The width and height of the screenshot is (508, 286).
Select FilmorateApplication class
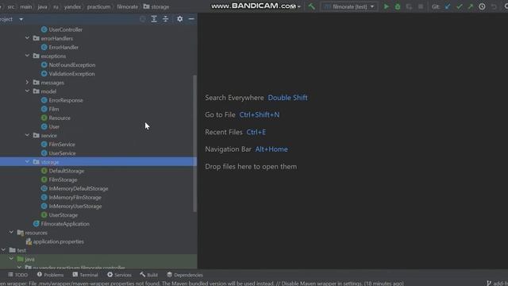(65, 224)
